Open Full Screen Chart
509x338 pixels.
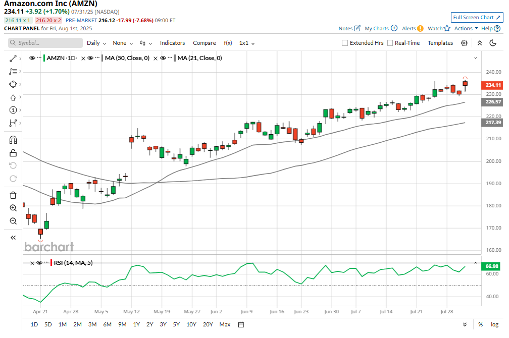477,18
